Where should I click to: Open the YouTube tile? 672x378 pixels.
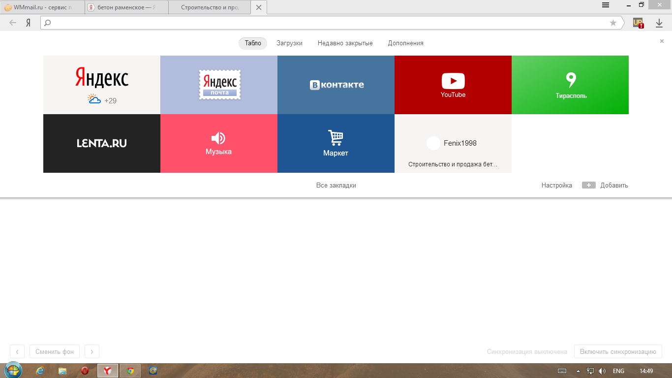point(453,85)
